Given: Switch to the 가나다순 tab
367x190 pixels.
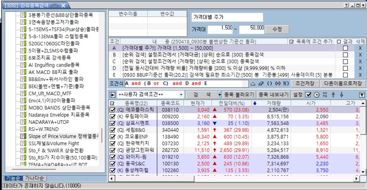Looking at the screenshot, I should 35,178.
